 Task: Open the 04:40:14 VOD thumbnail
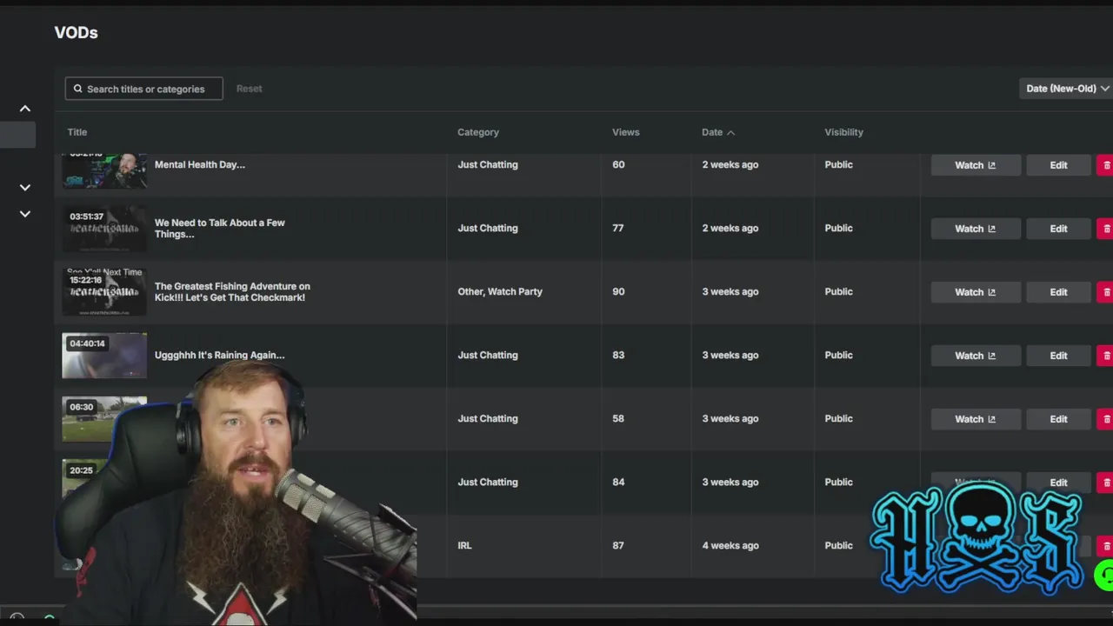[x=104, y=355]
